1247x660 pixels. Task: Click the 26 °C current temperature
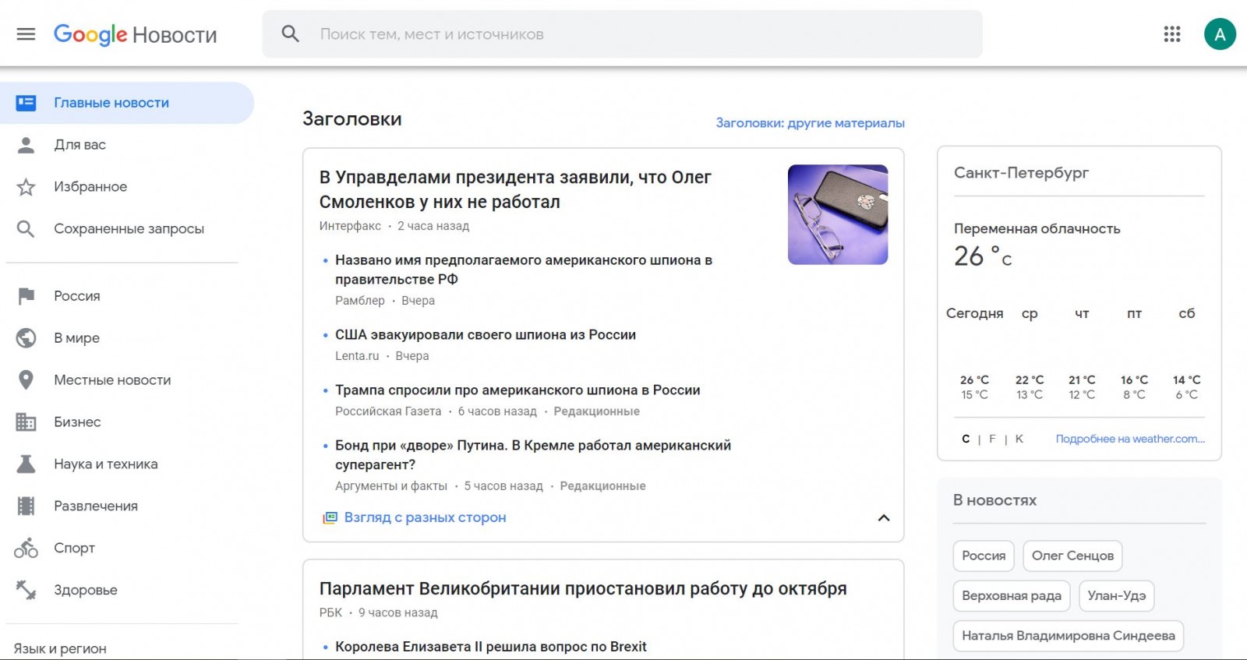point(984,256)
